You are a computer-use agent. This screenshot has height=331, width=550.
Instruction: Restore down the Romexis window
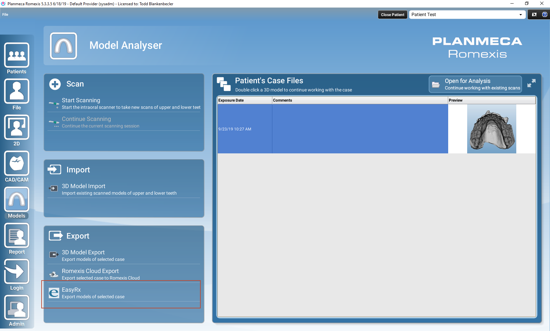tap(527, 4)
